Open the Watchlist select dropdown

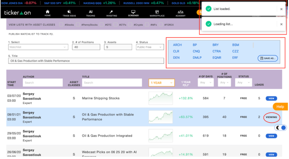[x=38, y=47]
